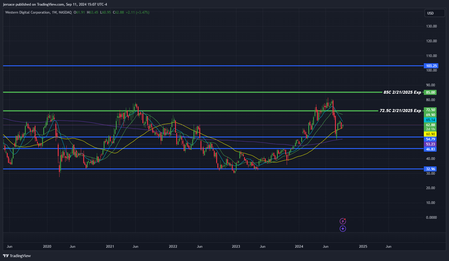Click the 110.00 price axis value
The height and width of the screenshot is (261, 449).
pyautogui.click(x=432, y=56)
